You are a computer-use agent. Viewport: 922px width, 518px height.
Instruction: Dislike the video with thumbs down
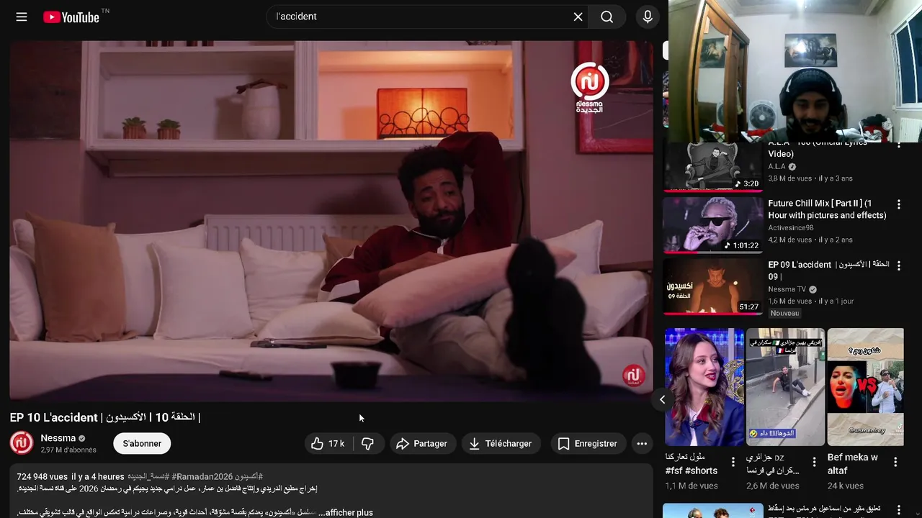pos(368,444)
